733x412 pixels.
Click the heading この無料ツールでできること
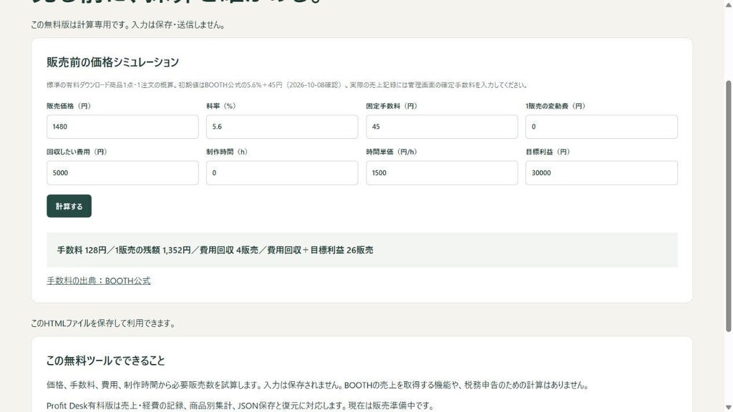106,360
